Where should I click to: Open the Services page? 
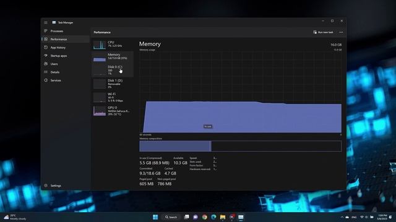coord(66,80)
